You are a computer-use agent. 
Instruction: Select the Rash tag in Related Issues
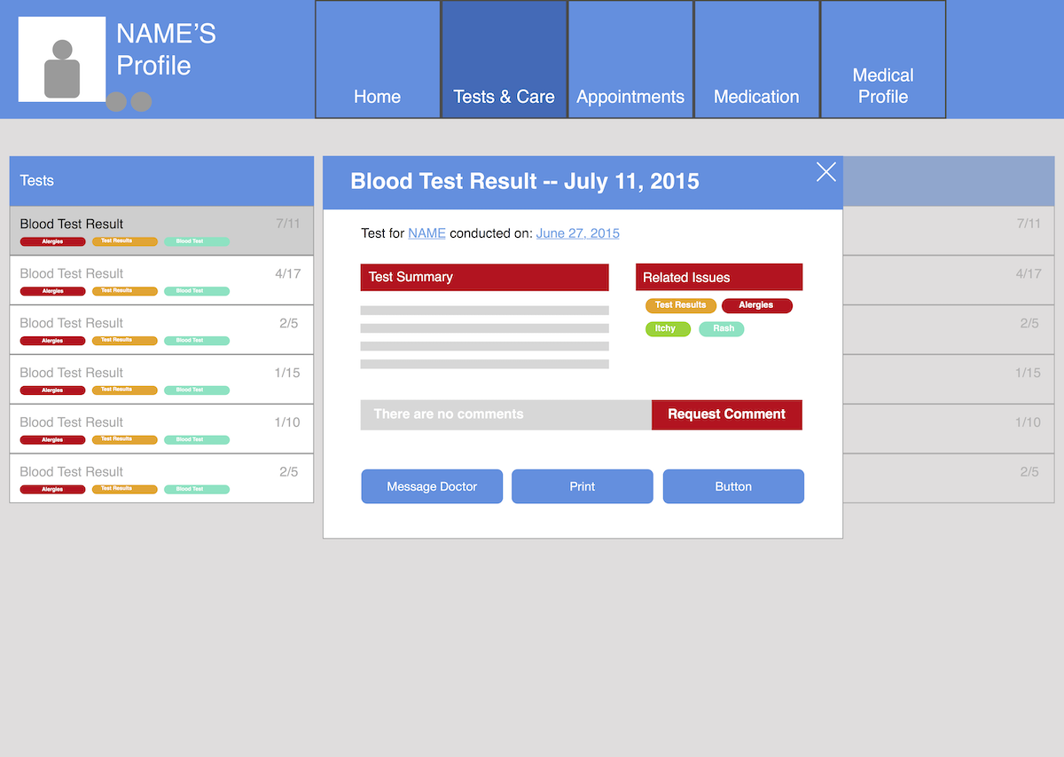(x=722, y=328)
